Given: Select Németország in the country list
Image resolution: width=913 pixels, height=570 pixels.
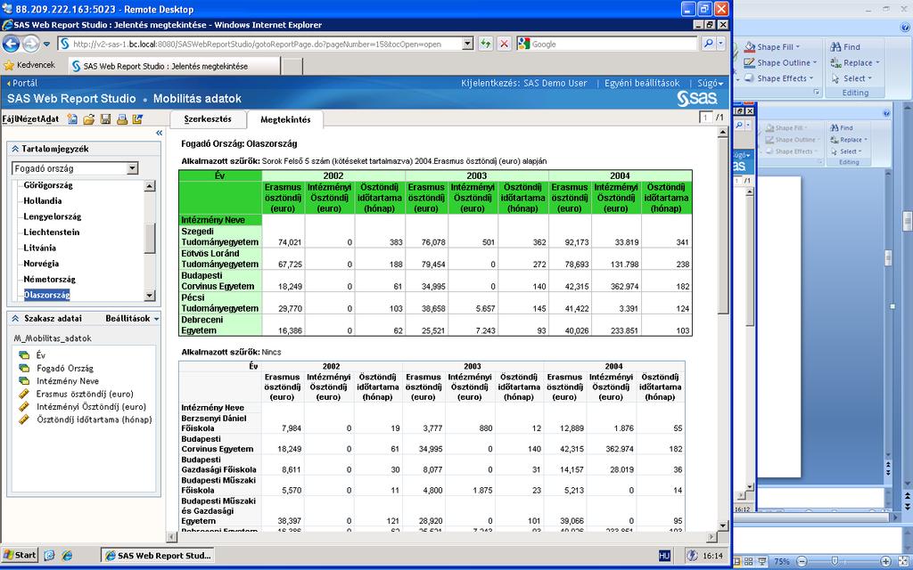Looking at the screenshot, I should tap(50, 279).
